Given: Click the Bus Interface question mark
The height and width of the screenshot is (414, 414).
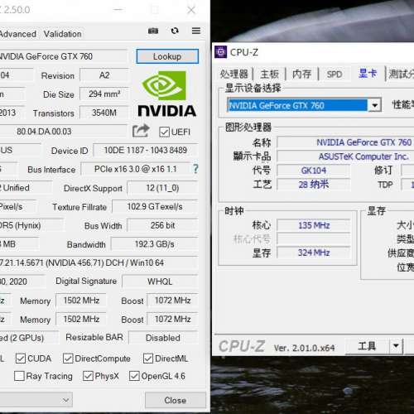Looking at the screenshot, I should (195, 169).
